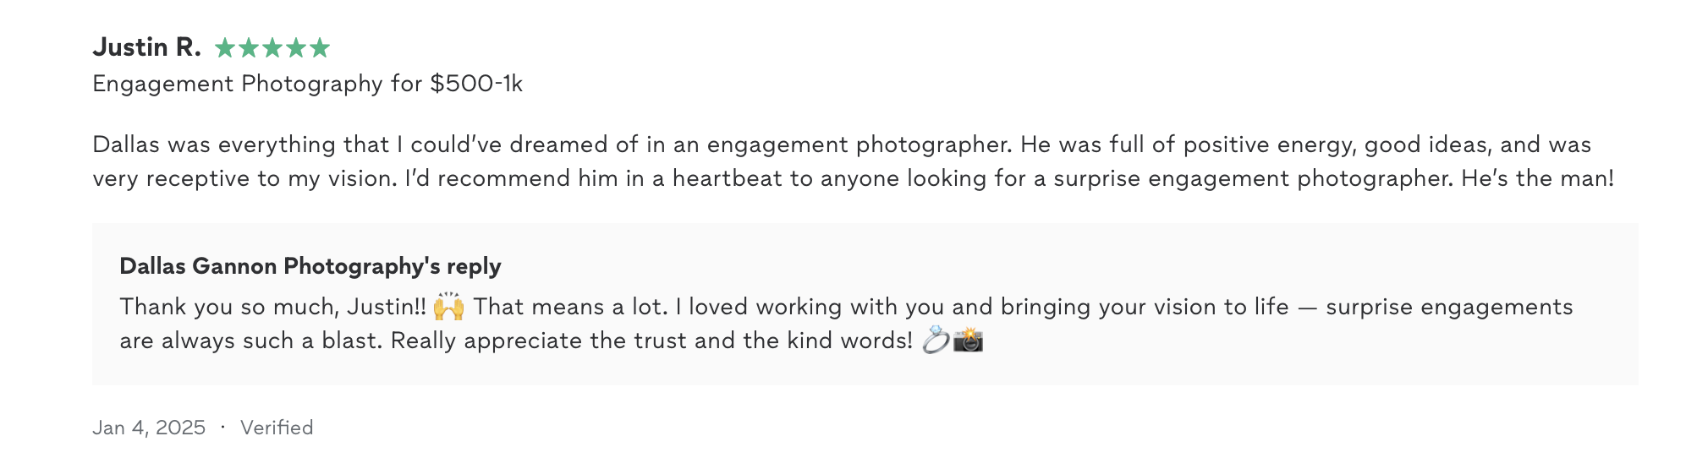1686x458 pixels.
Task: Click the reply's second line about trust
Action: pyautogui.click(x=552, y=341)
